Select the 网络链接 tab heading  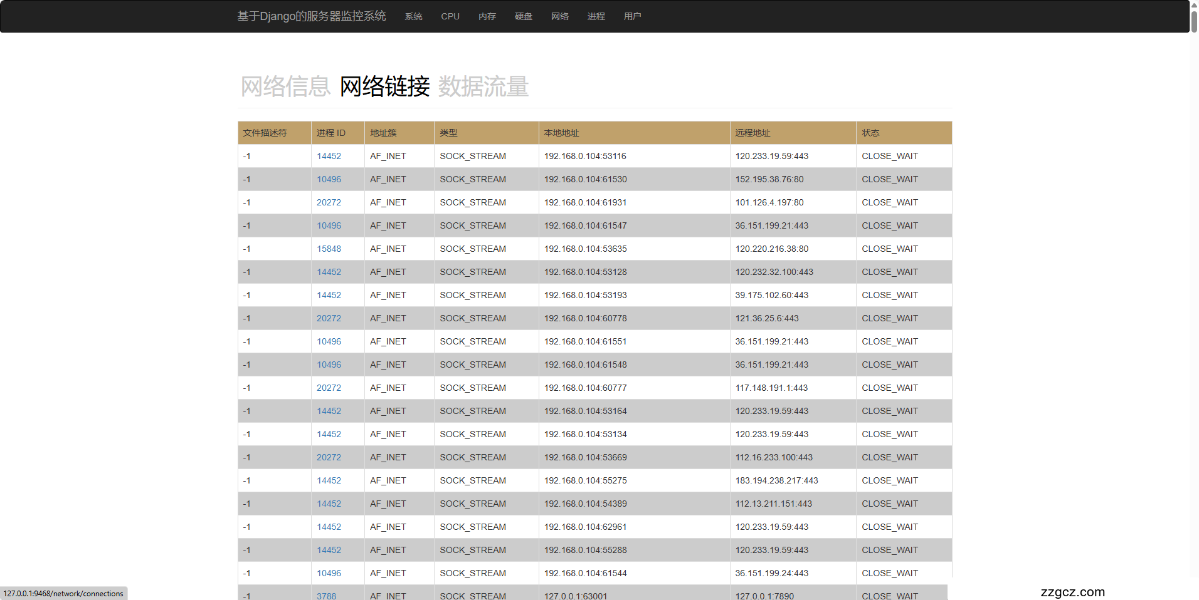384,86
